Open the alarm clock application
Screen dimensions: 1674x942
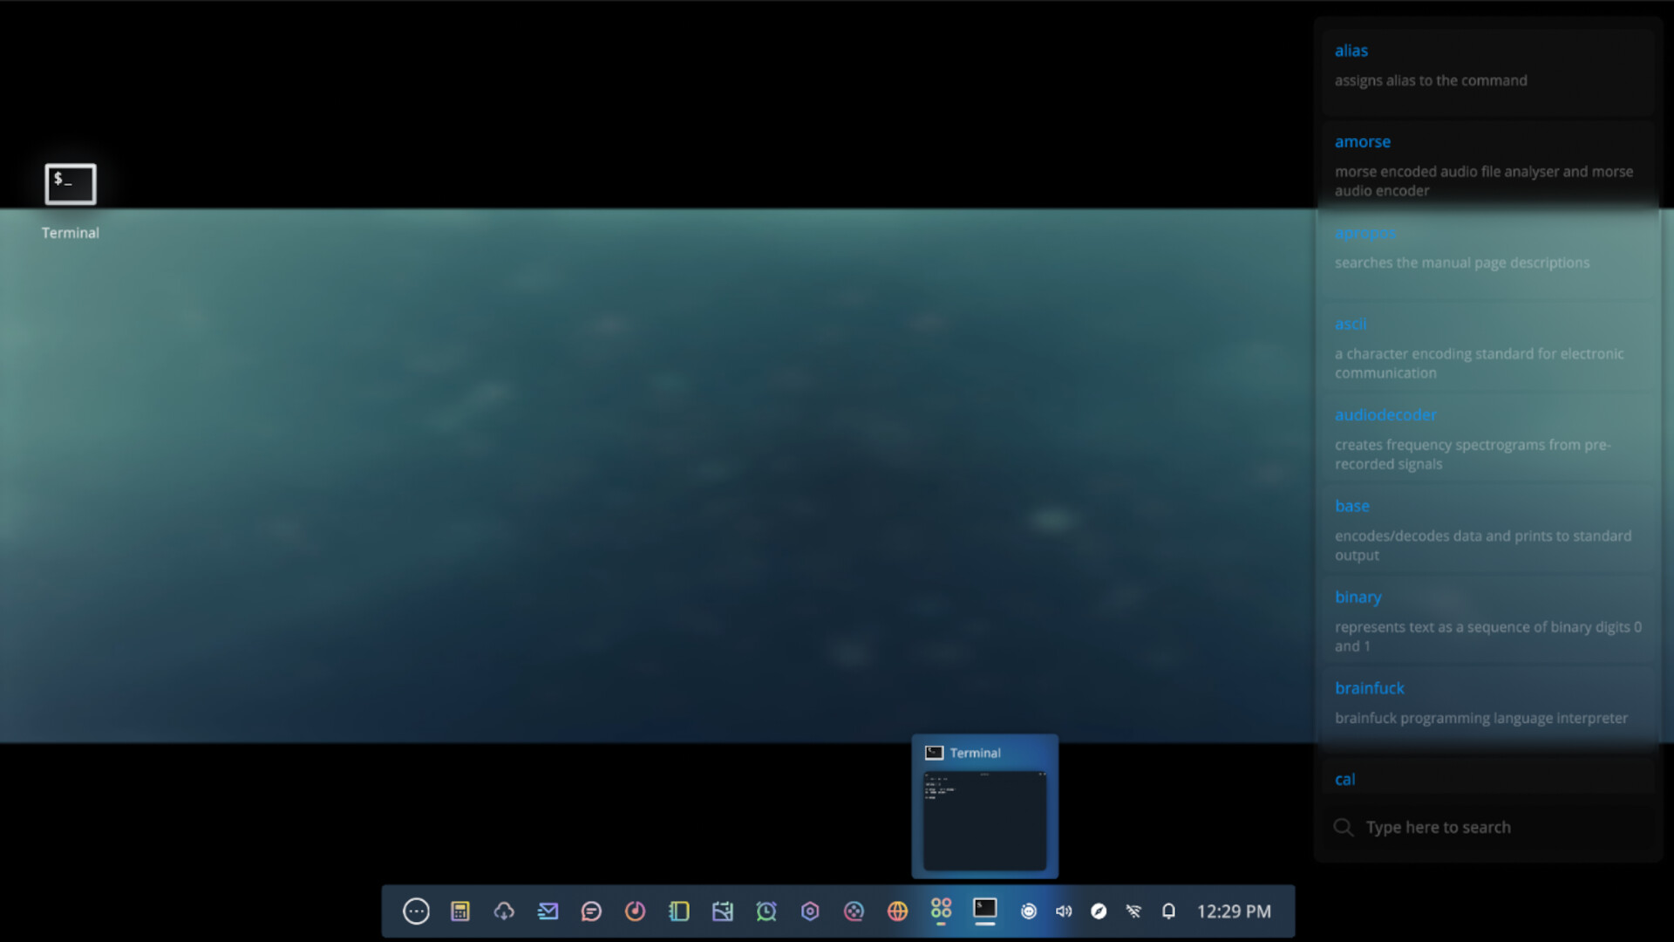766,911
